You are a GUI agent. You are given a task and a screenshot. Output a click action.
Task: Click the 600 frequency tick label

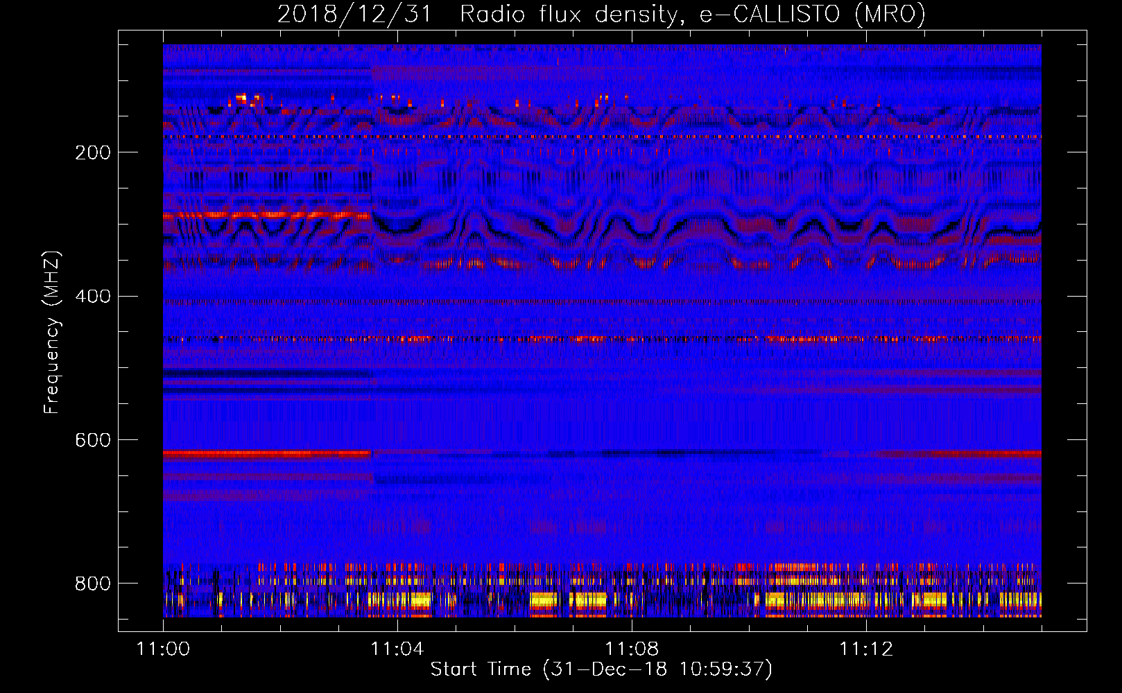(x=93, y=440)
